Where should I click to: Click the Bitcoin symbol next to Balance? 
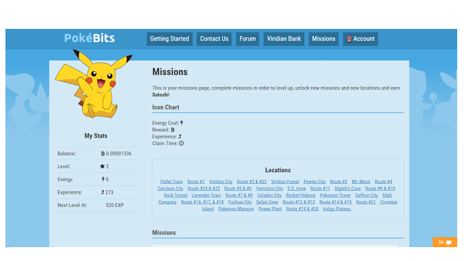103,154
